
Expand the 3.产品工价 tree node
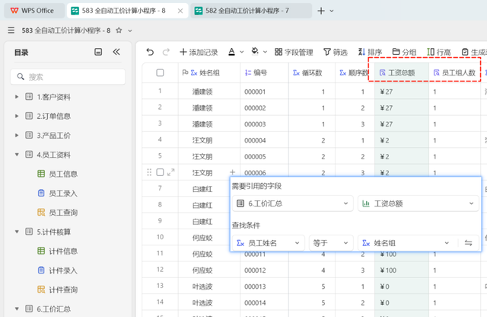point(17,136)
